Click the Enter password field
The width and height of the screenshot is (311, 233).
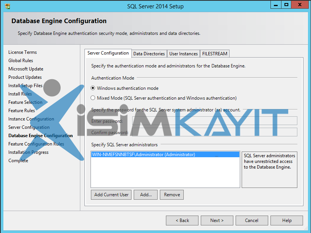coord(215,121)
